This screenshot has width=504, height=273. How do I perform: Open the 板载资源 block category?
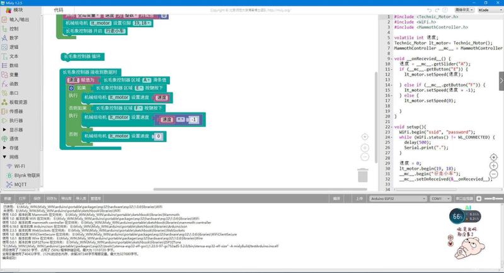pos(18,102)
